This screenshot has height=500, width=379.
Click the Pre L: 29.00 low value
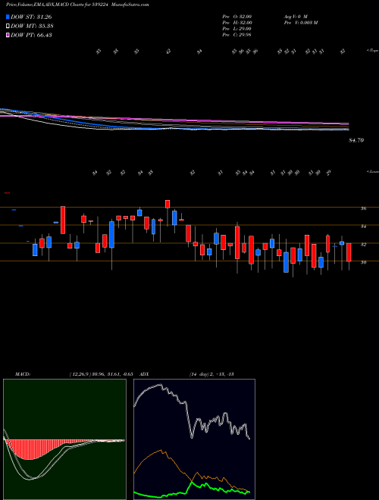click(237, 29)
